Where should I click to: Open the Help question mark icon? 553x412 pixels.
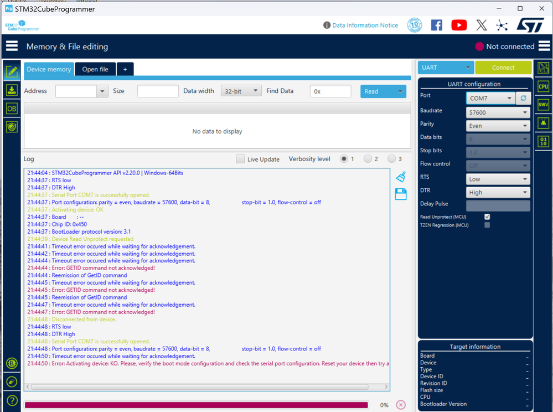[x=12, y=401]
